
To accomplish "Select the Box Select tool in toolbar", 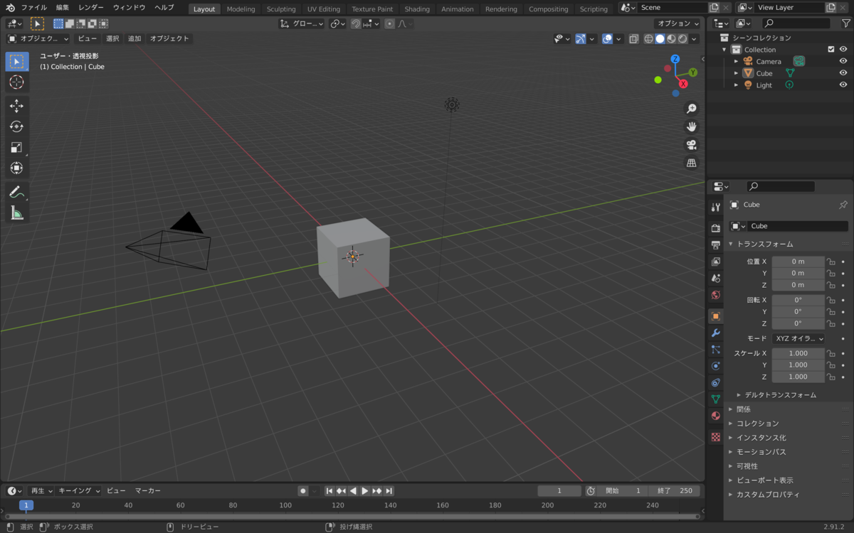I will click(17, 62).
